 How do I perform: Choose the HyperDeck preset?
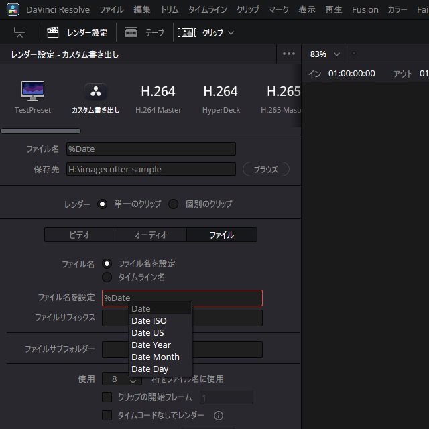coord(221,92)
